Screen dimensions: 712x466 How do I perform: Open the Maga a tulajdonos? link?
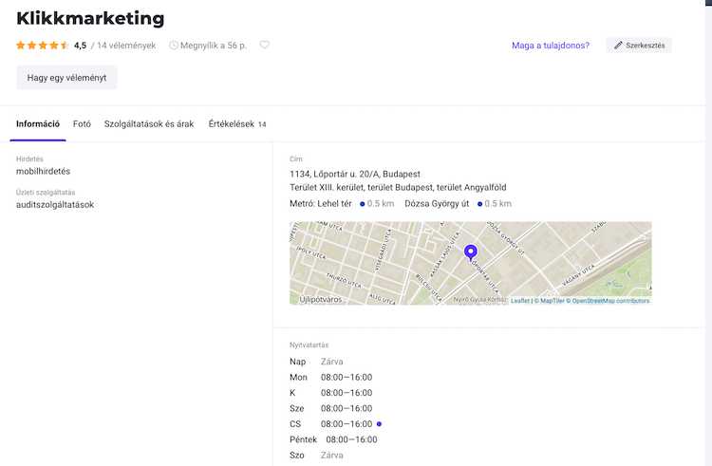tap(551, 46)
